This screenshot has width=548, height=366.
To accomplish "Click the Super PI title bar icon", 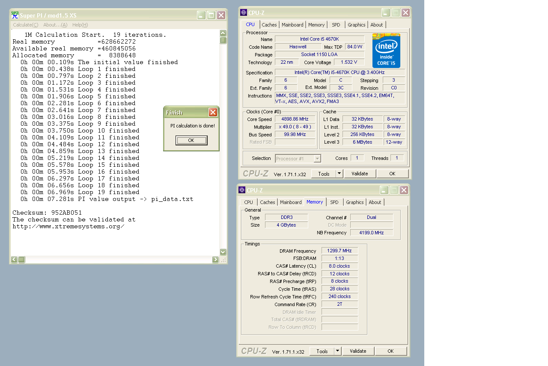I will (15, 15).
